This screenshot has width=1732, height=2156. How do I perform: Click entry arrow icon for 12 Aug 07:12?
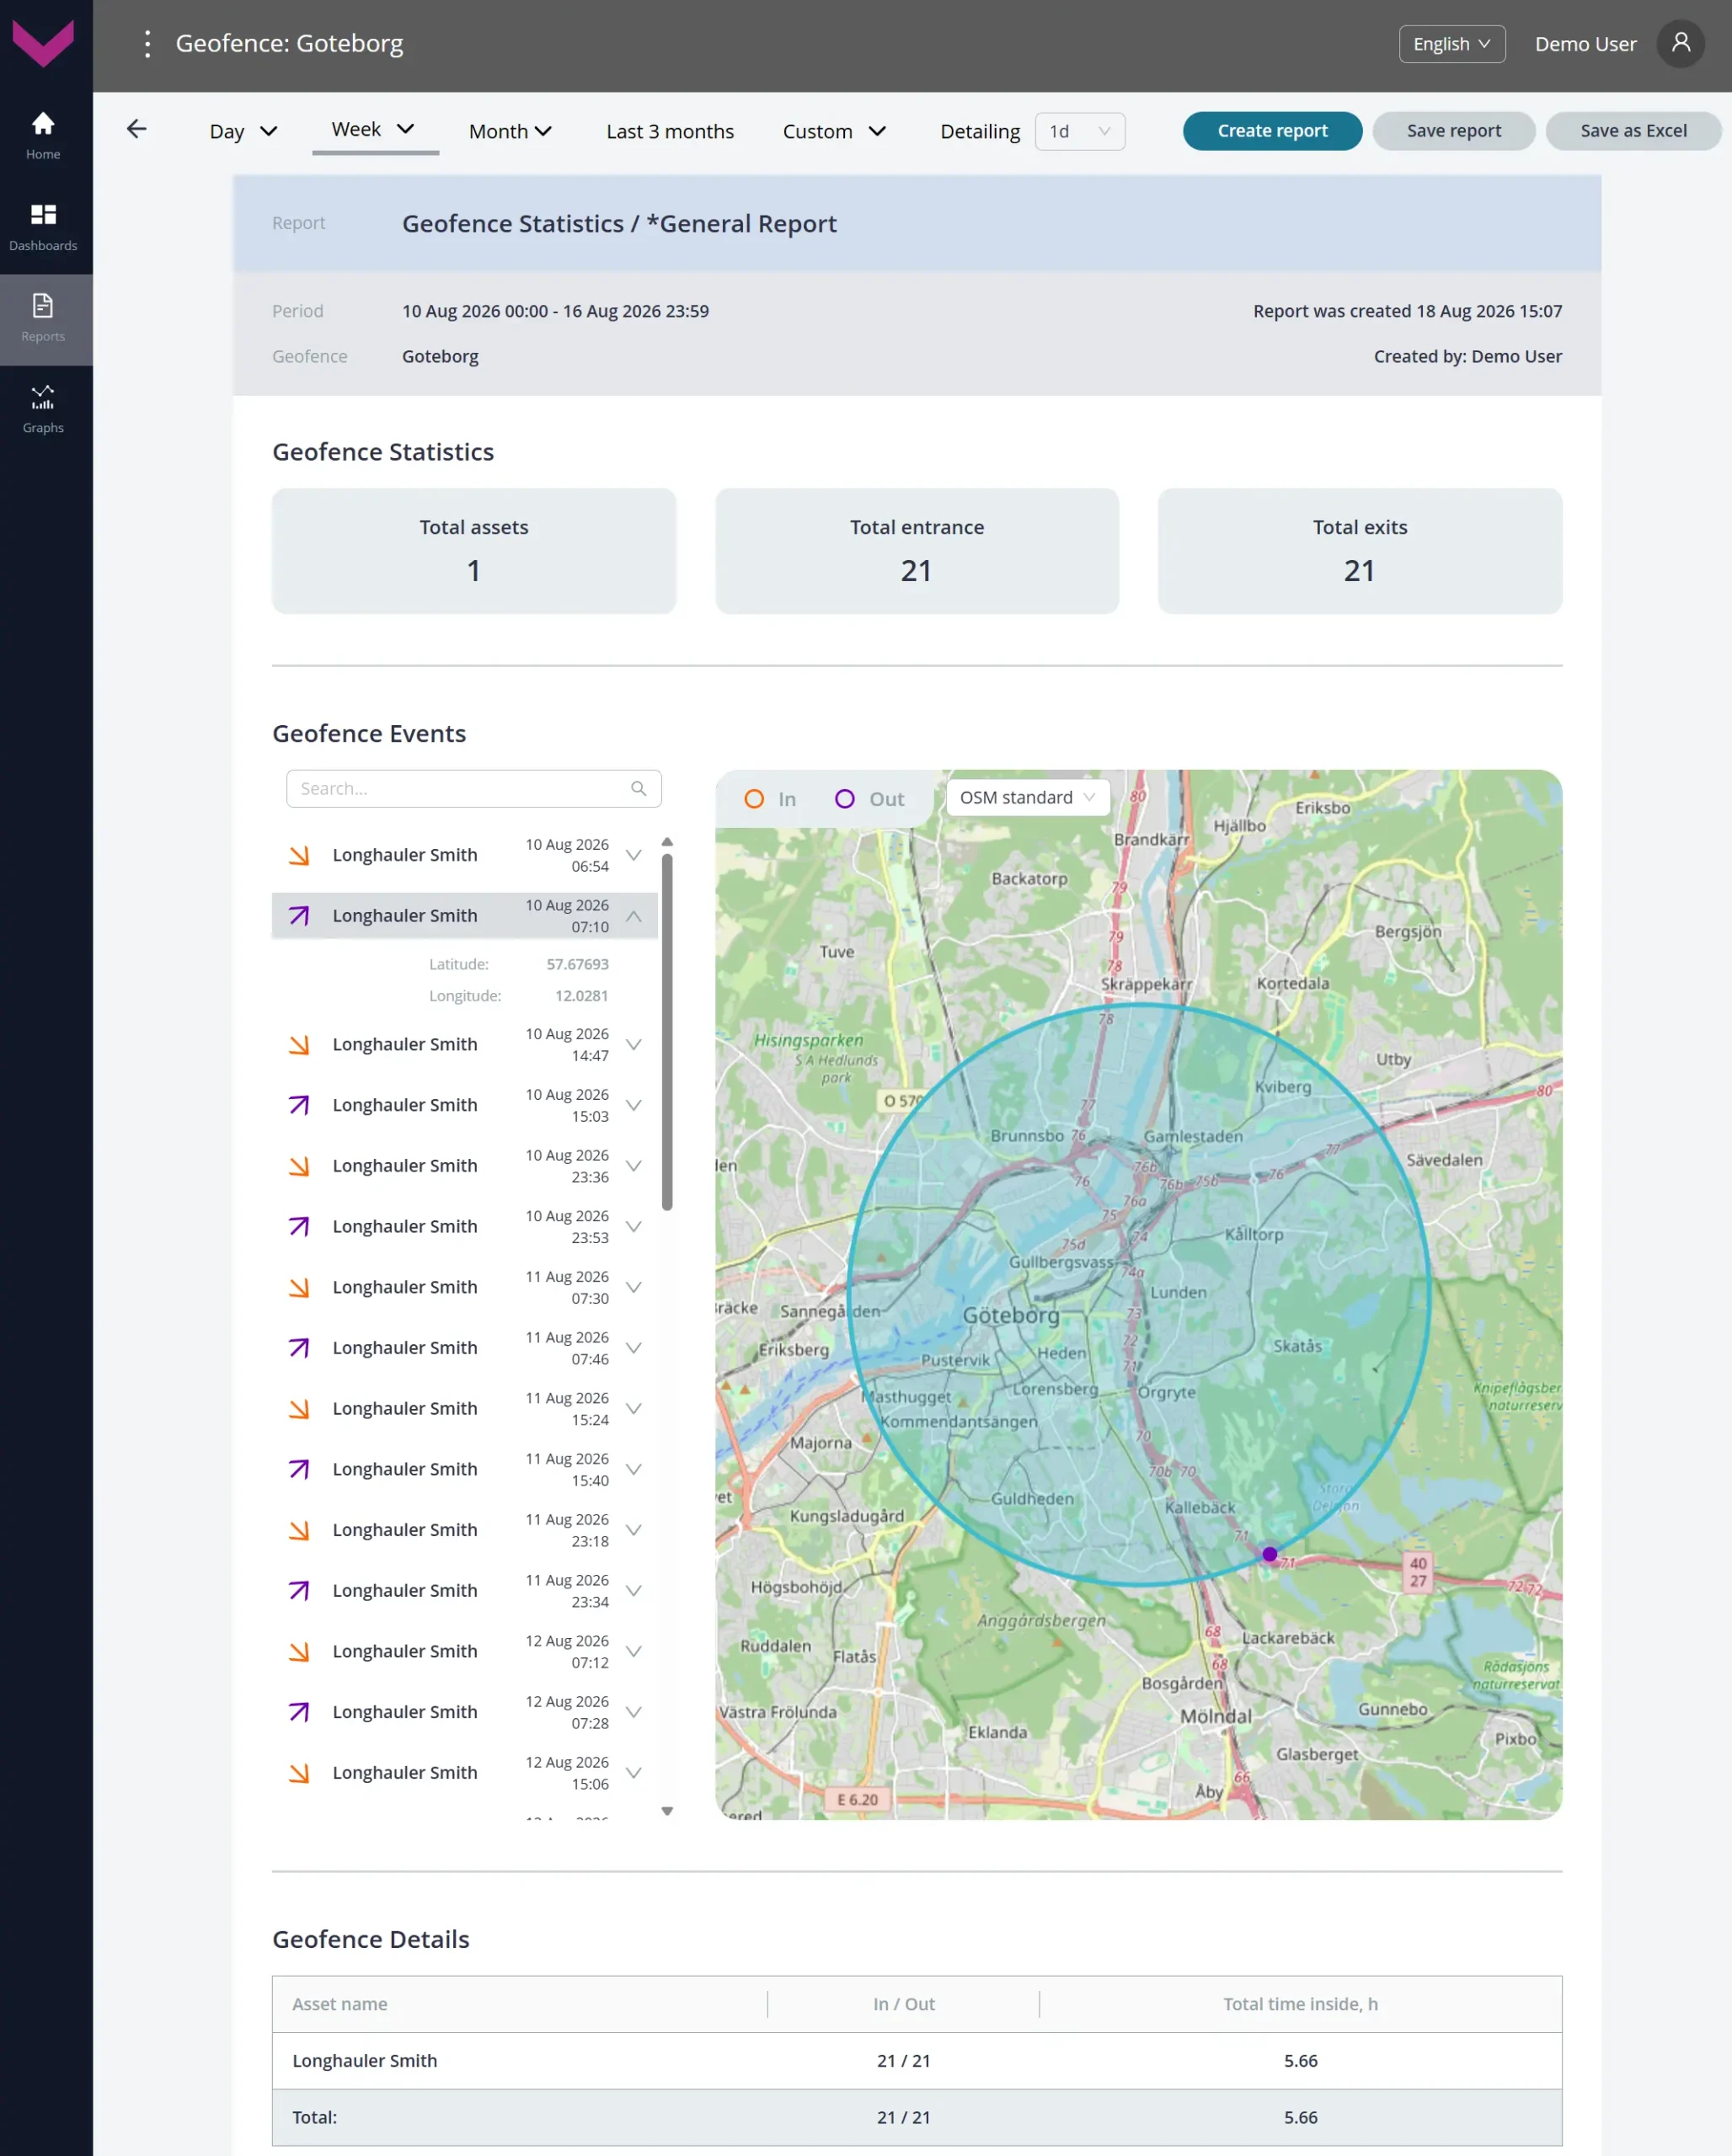click(299, 1651)
